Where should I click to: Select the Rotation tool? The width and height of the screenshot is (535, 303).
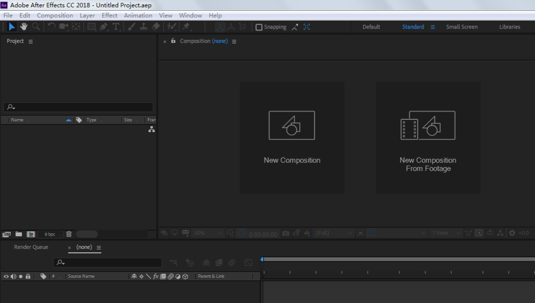(51, 27)
